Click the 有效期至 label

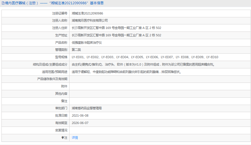tap(61, 123)
